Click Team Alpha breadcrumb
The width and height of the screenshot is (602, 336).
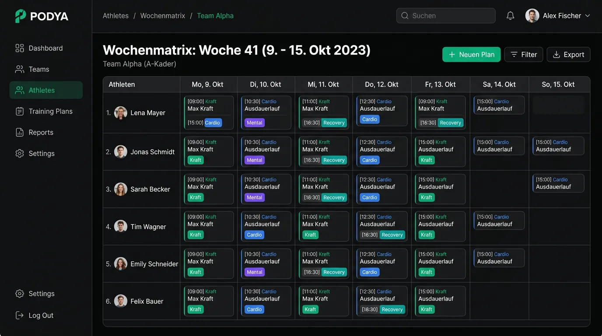click(x=215, y=16)
